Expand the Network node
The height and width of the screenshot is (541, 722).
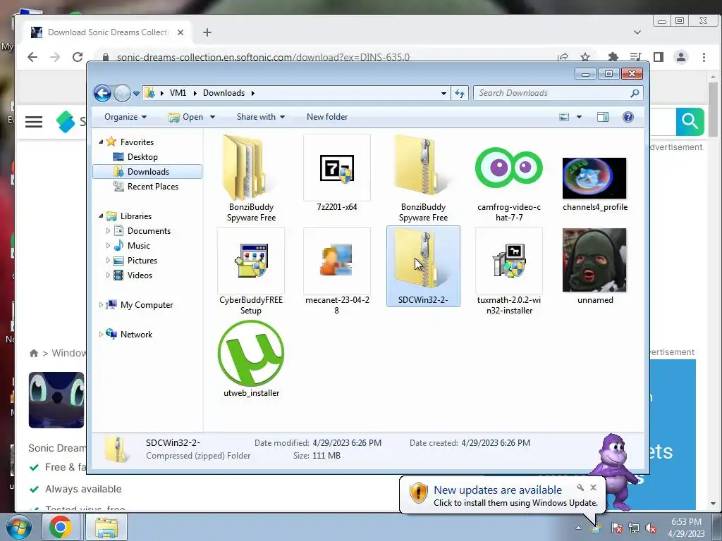(x=101, y=335)
